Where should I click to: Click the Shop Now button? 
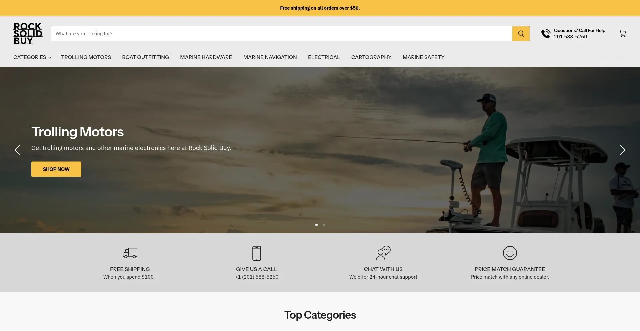point(56,169)
